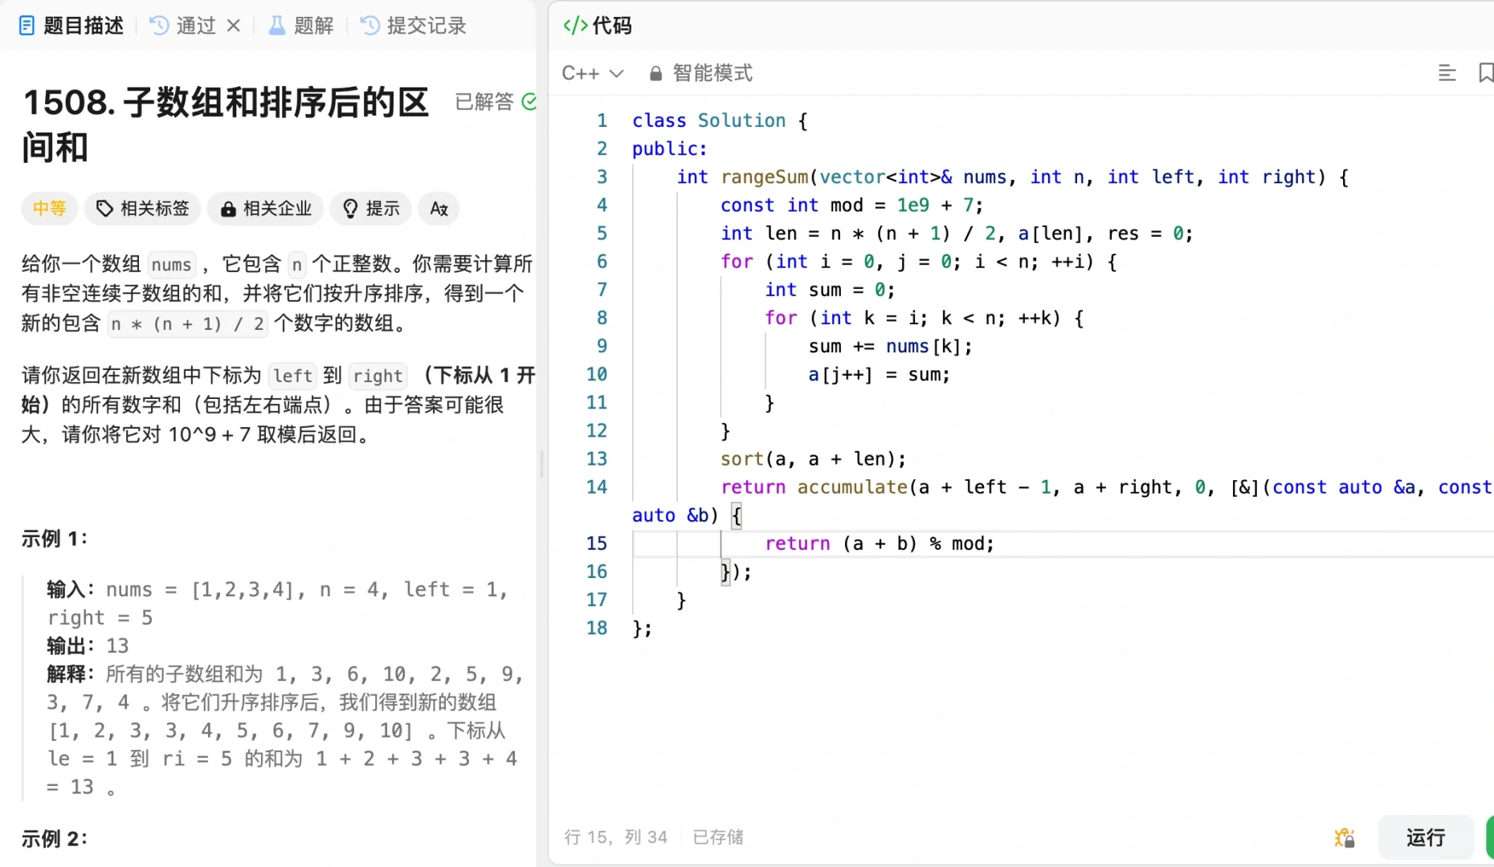This screenshot has height=867, width=1494.
Task: Click the 示例 2: heading
Action: pos(55,839)
